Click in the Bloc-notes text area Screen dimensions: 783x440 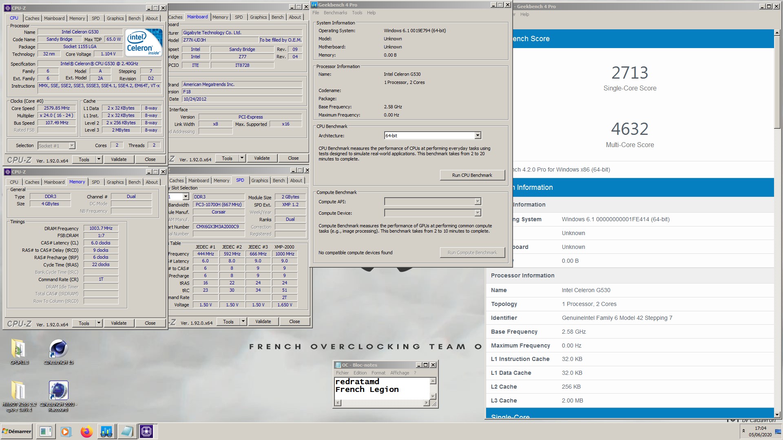click(382, 388)
